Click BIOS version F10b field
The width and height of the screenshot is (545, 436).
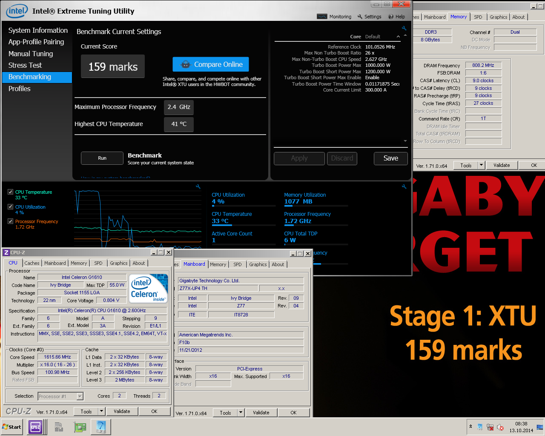[241, 342]
